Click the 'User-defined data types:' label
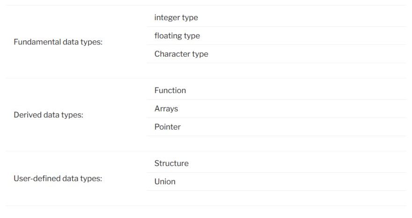This screenshot has height=218, width=412. pyautogui.click(x=58, y=179)
